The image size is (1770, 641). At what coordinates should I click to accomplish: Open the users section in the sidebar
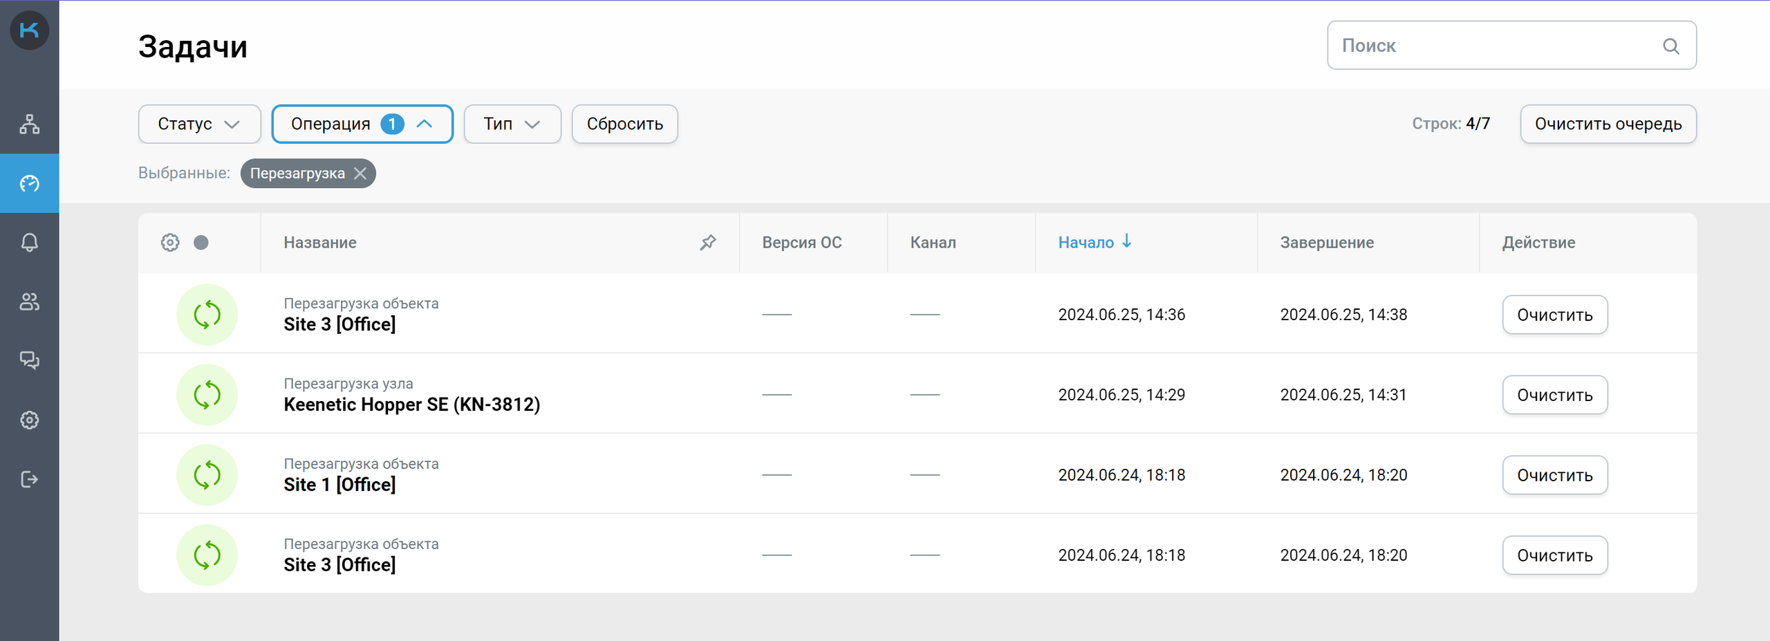coord(29,301)
